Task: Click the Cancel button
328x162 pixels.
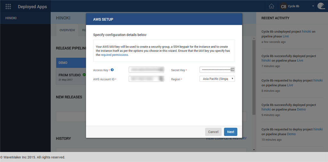Action: tap(213, 132)
